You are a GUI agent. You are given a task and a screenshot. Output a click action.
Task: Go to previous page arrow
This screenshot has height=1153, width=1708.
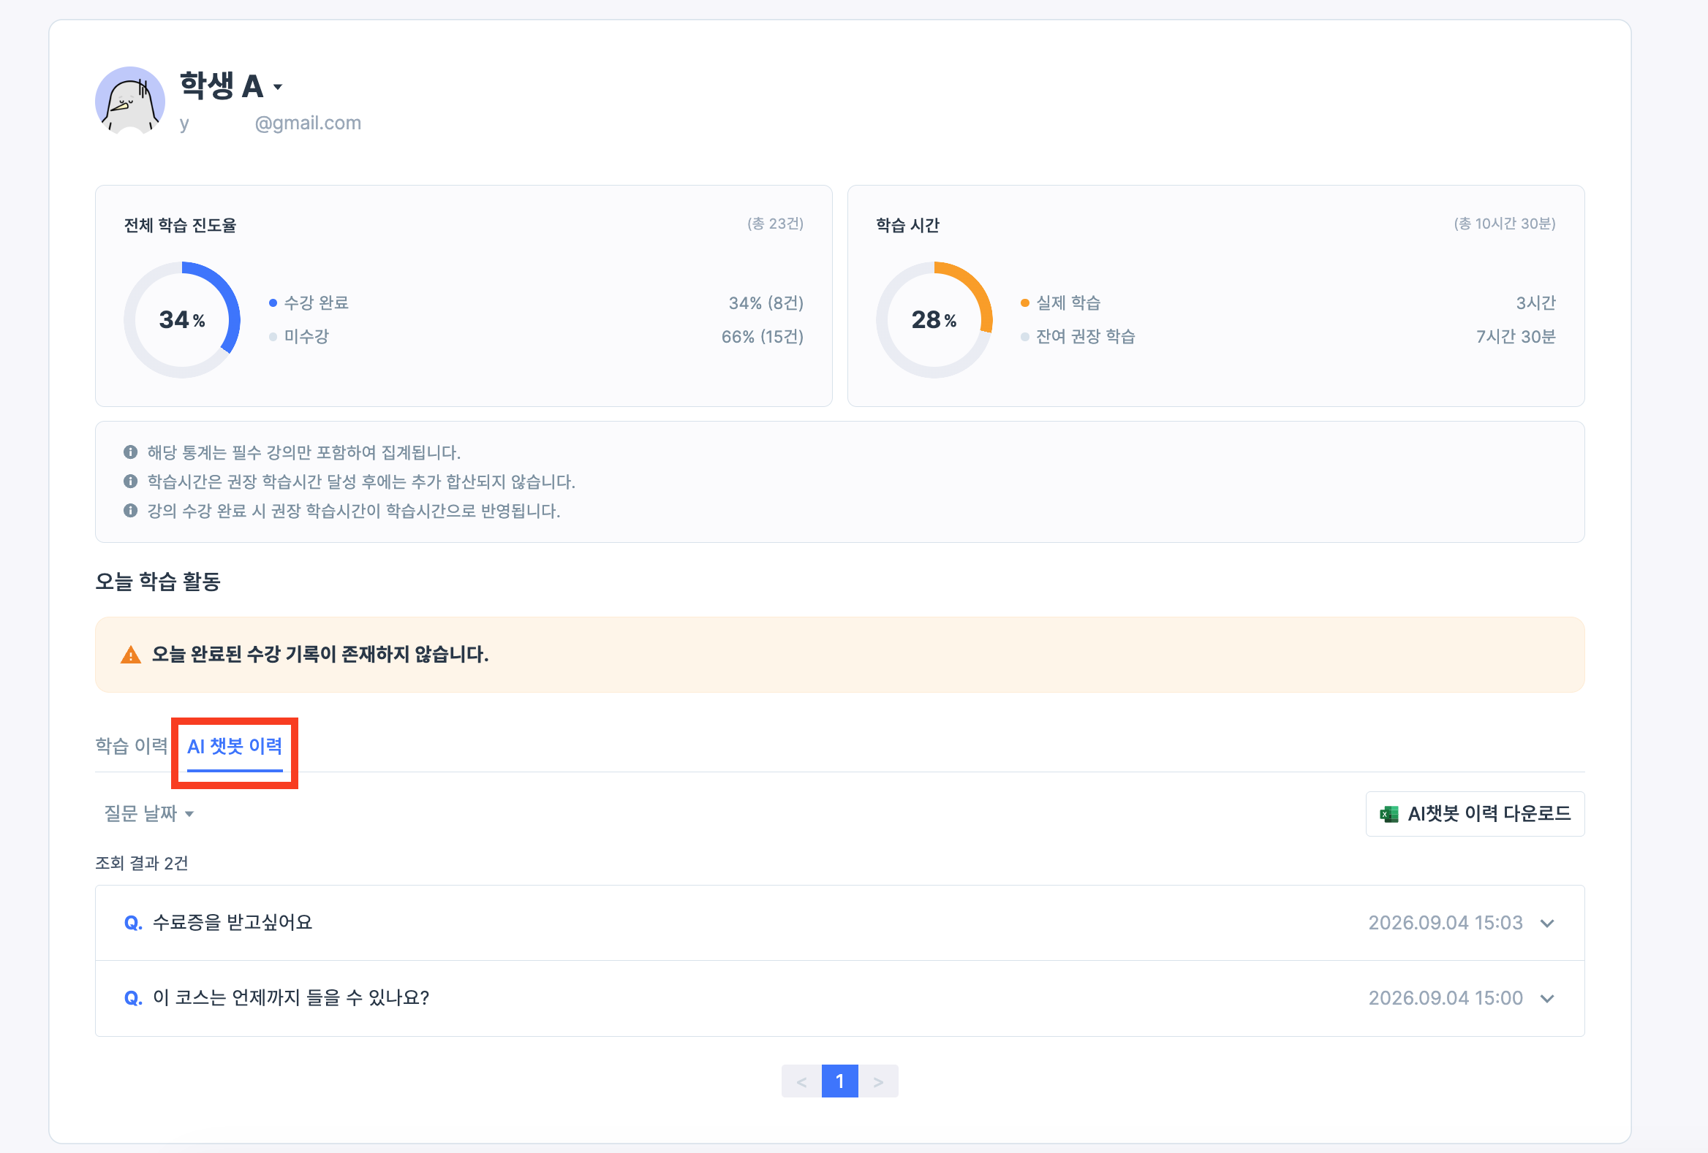coord(801,1081)
